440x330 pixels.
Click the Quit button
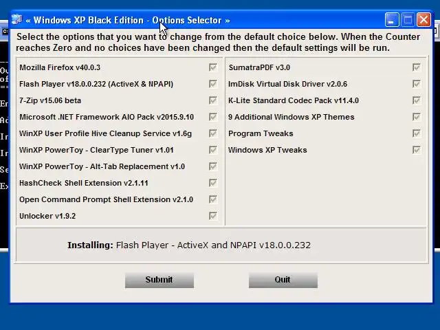pyautogui.click(x=283, y=280)
